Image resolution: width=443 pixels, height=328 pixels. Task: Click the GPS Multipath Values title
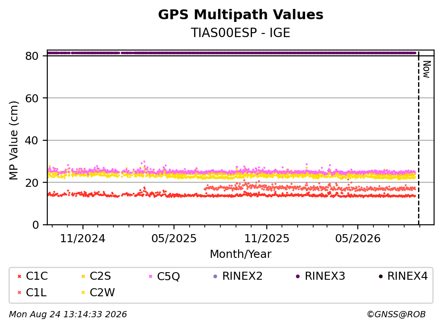pos(241,15)
